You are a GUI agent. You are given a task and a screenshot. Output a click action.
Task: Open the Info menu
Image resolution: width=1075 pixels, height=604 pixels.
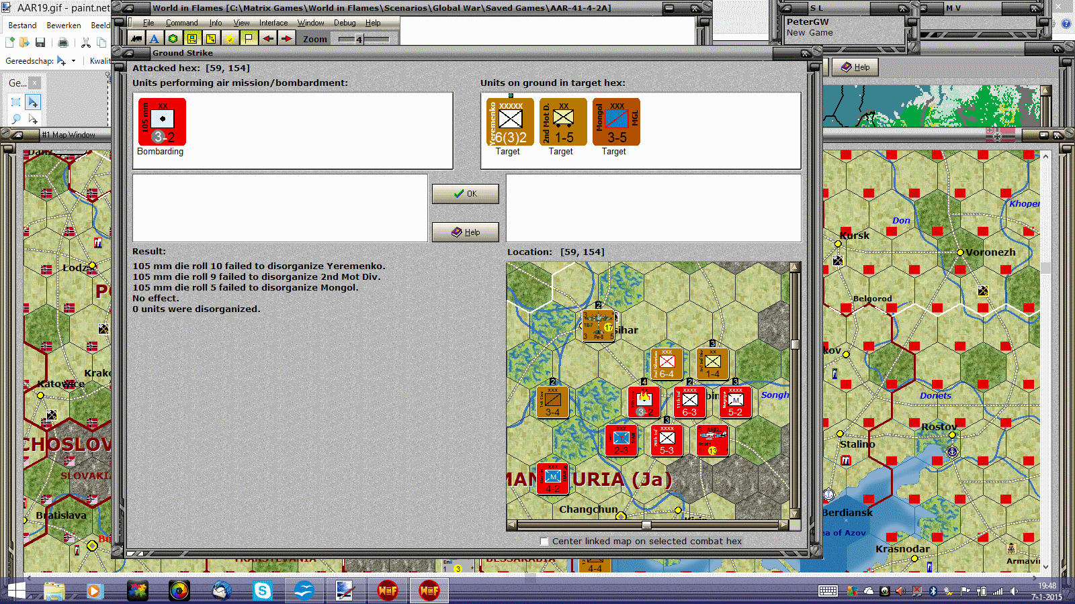click(215, 23)
